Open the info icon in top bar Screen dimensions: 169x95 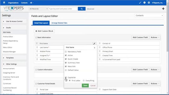144,3
